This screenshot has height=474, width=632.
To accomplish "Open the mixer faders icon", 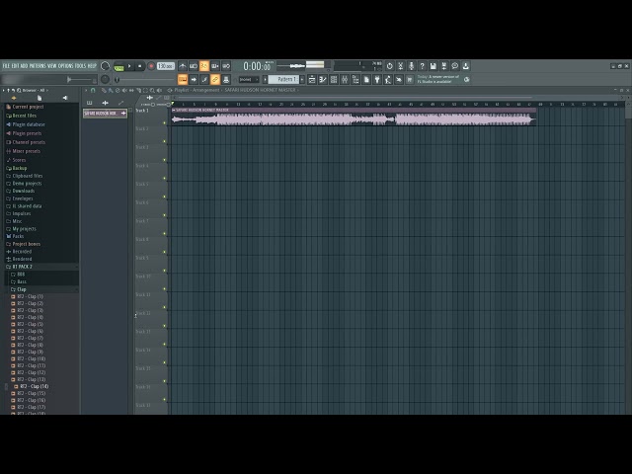I will click(345, 79).
